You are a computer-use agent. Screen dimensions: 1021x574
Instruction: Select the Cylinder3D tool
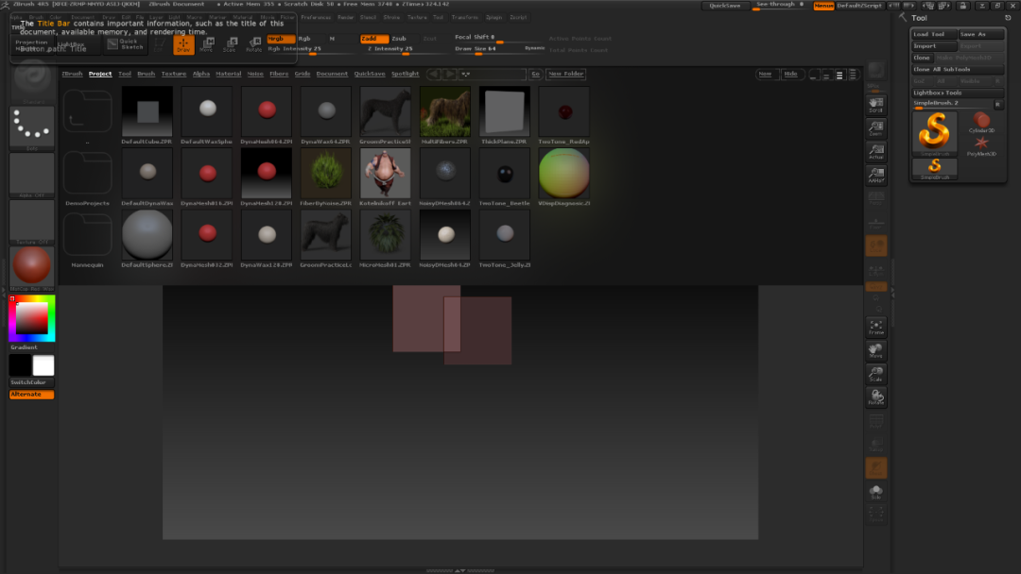[981, 122]
